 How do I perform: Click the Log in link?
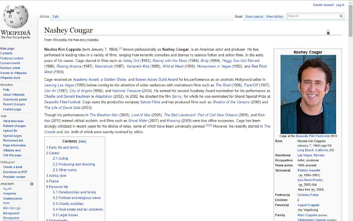340,5
